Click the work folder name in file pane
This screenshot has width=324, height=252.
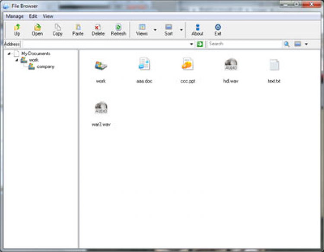tap(101, 81)
